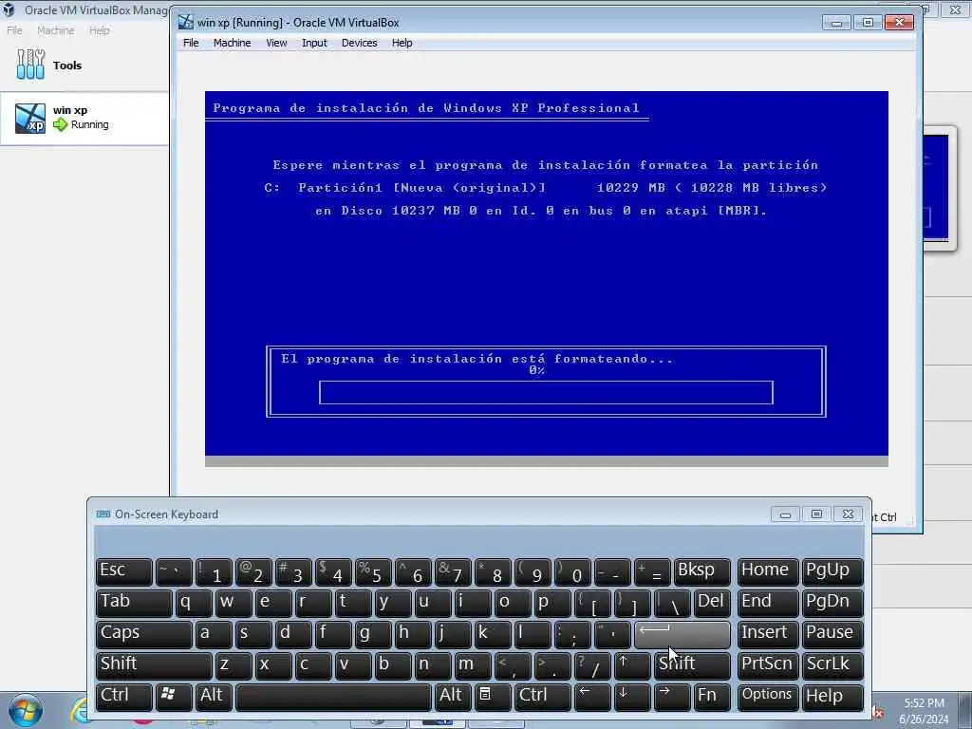
Task: Select the win xp virtual machine entry
Action: point(84,119)
